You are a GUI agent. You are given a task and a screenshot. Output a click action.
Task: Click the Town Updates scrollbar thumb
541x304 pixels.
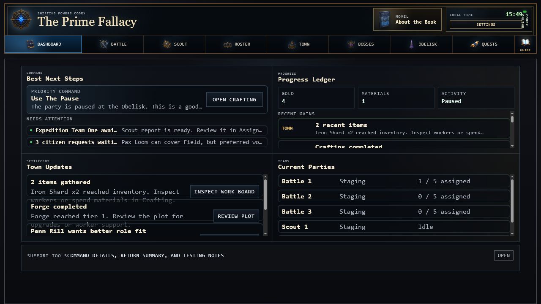[265, 194]
